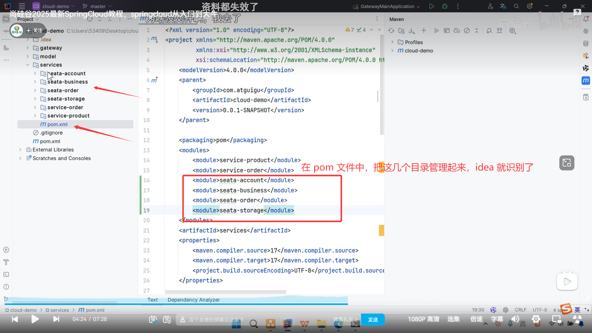Open the GatewayMainApplication run configuration dropdown
The image size is (592, 333).
coord(390,6)
